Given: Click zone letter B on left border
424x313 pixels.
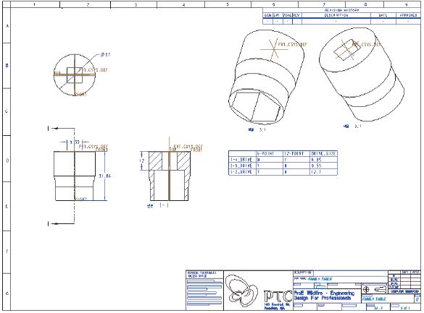Looking at the screenshot, I should click(x=7, y=66).
